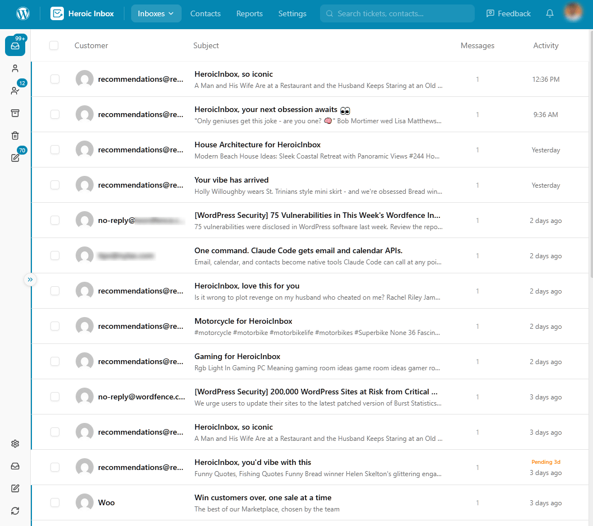Open the trash sidebar icon

coord(15,135)
